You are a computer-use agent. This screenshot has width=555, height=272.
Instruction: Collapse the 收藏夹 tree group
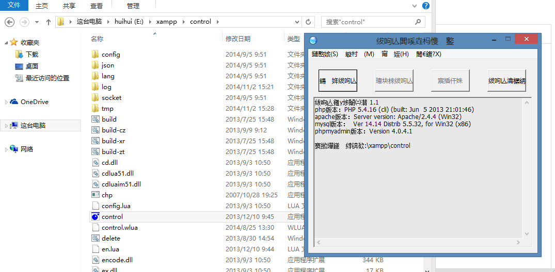[x=6, y=43]
